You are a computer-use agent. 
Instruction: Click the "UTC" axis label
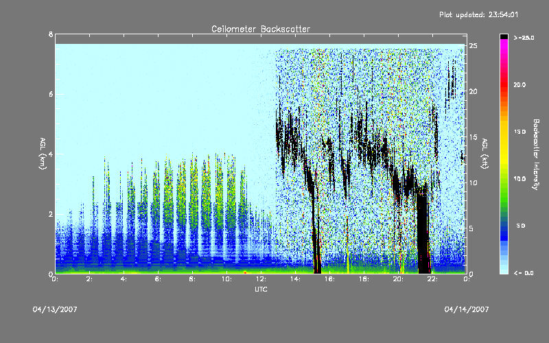coord(261,289)
